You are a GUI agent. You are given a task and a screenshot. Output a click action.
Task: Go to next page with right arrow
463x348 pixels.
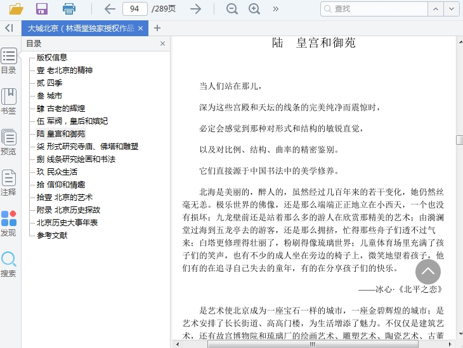195,9
